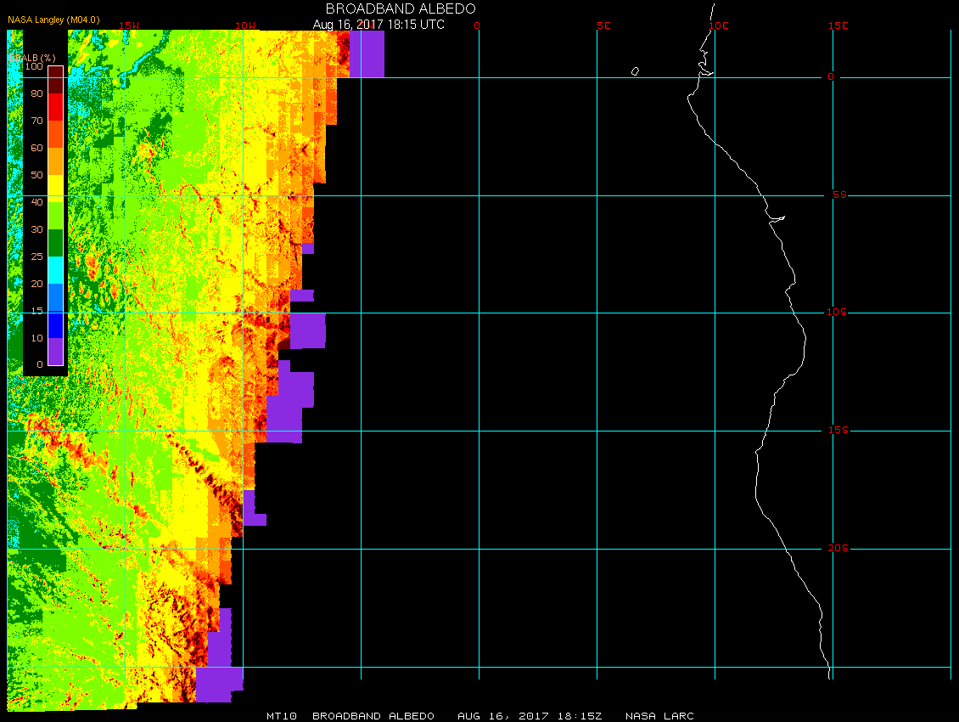
Task: Click the cyan 20–25 legend swatch
Action: [x=56, y=270]
